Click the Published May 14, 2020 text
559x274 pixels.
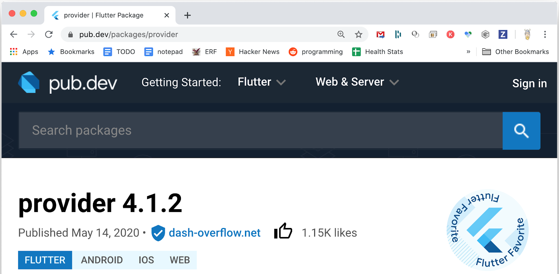[79, 233]
